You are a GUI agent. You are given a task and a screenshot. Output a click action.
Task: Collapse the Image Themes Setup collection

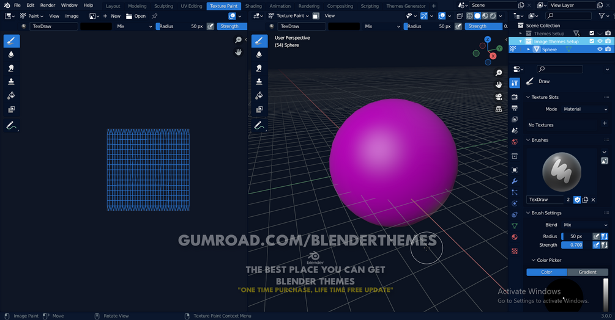click(521, 42)
